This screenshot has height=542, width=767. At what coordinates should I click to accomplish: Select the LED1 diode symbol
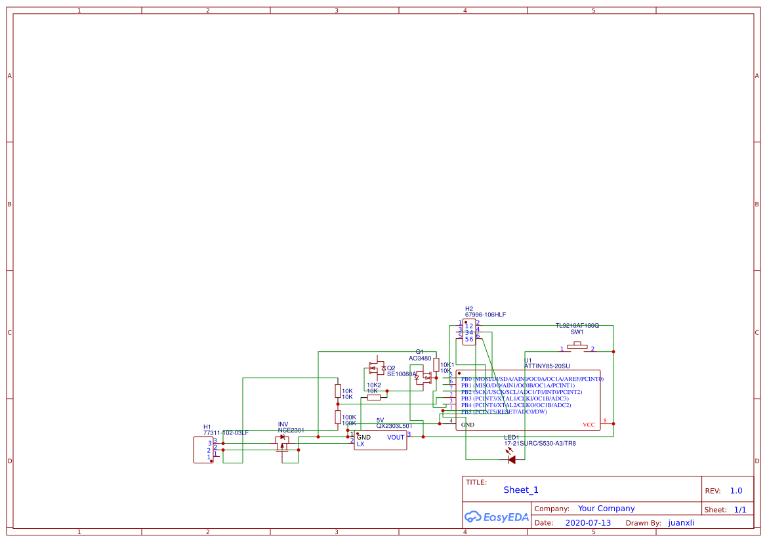pos(512,459)
